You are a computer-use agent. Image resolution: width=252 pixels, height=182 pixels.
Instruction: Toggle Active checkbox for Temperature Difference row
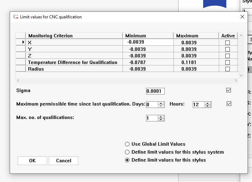[x=227, y=62]
